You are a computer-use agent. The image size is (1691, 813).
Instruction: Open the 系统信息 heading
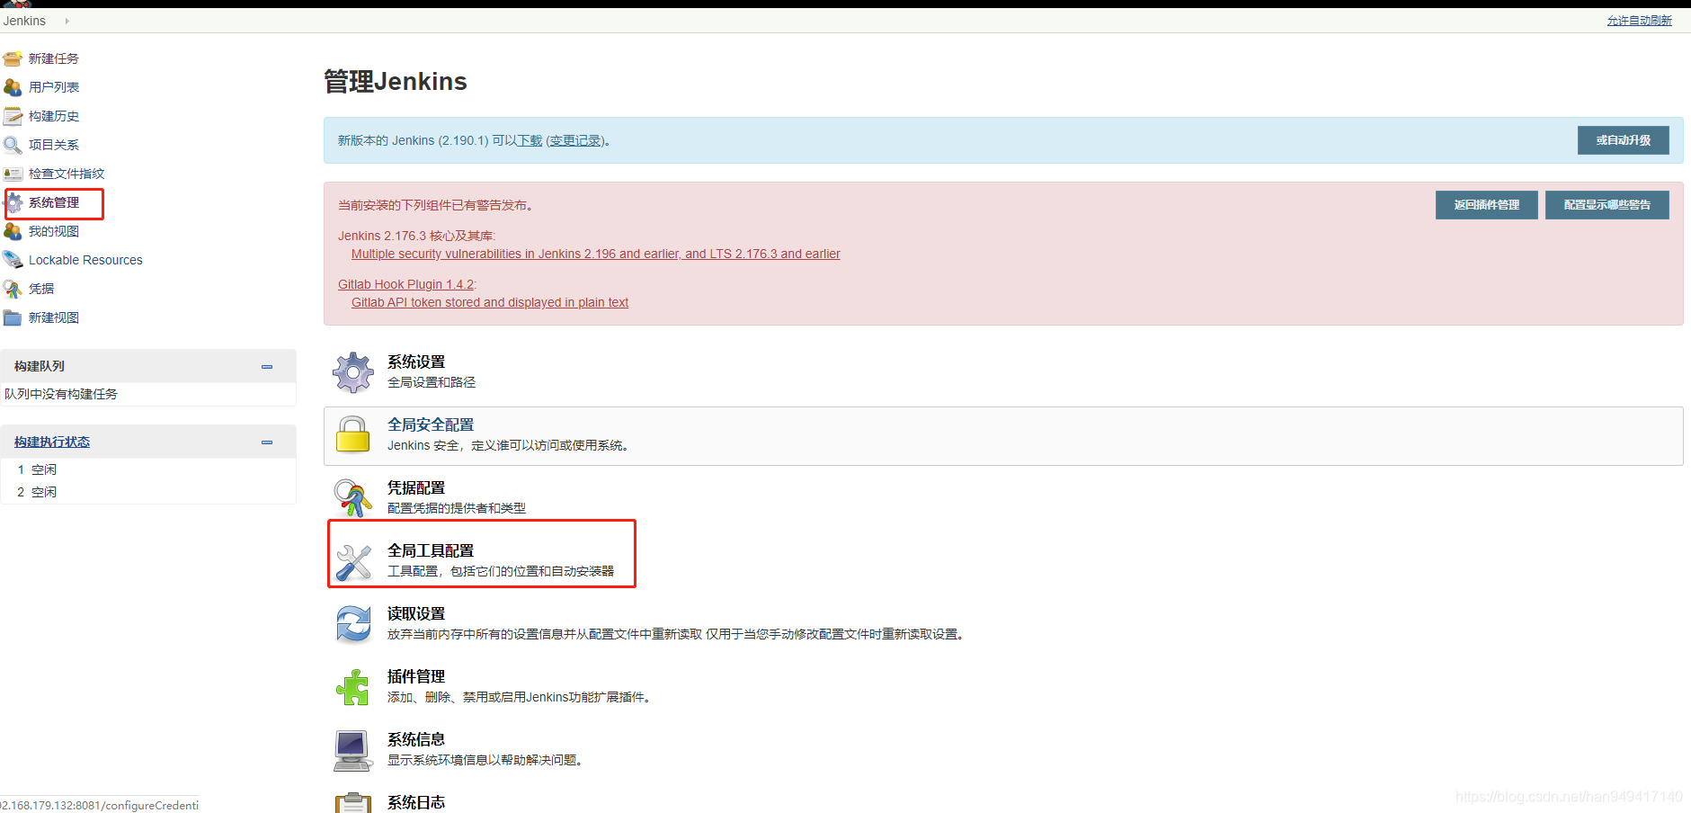[x=416, y=739]
